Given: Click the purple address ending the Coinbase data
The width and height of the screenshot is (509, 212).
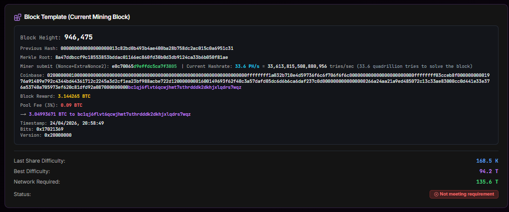Looking at the screenshot, I should click(x=184, y=87).
